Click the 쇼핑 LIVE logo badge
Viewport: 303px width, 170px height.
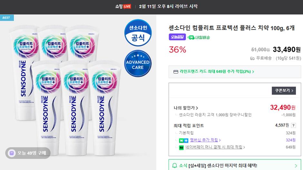pos(123,6)
